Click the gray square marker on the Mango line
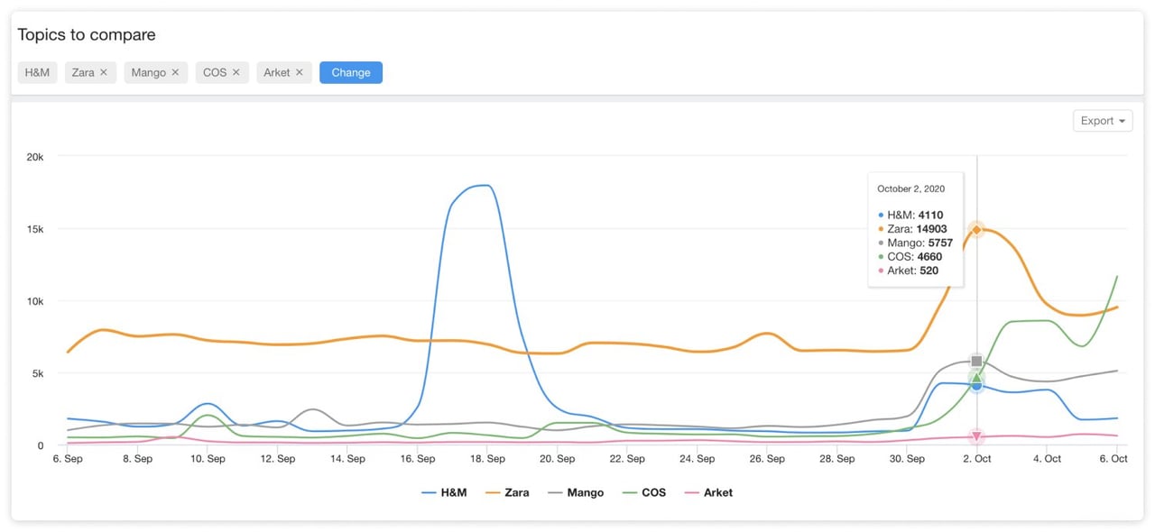Screen dimensions: 1155x532 (x=976, y=360)
